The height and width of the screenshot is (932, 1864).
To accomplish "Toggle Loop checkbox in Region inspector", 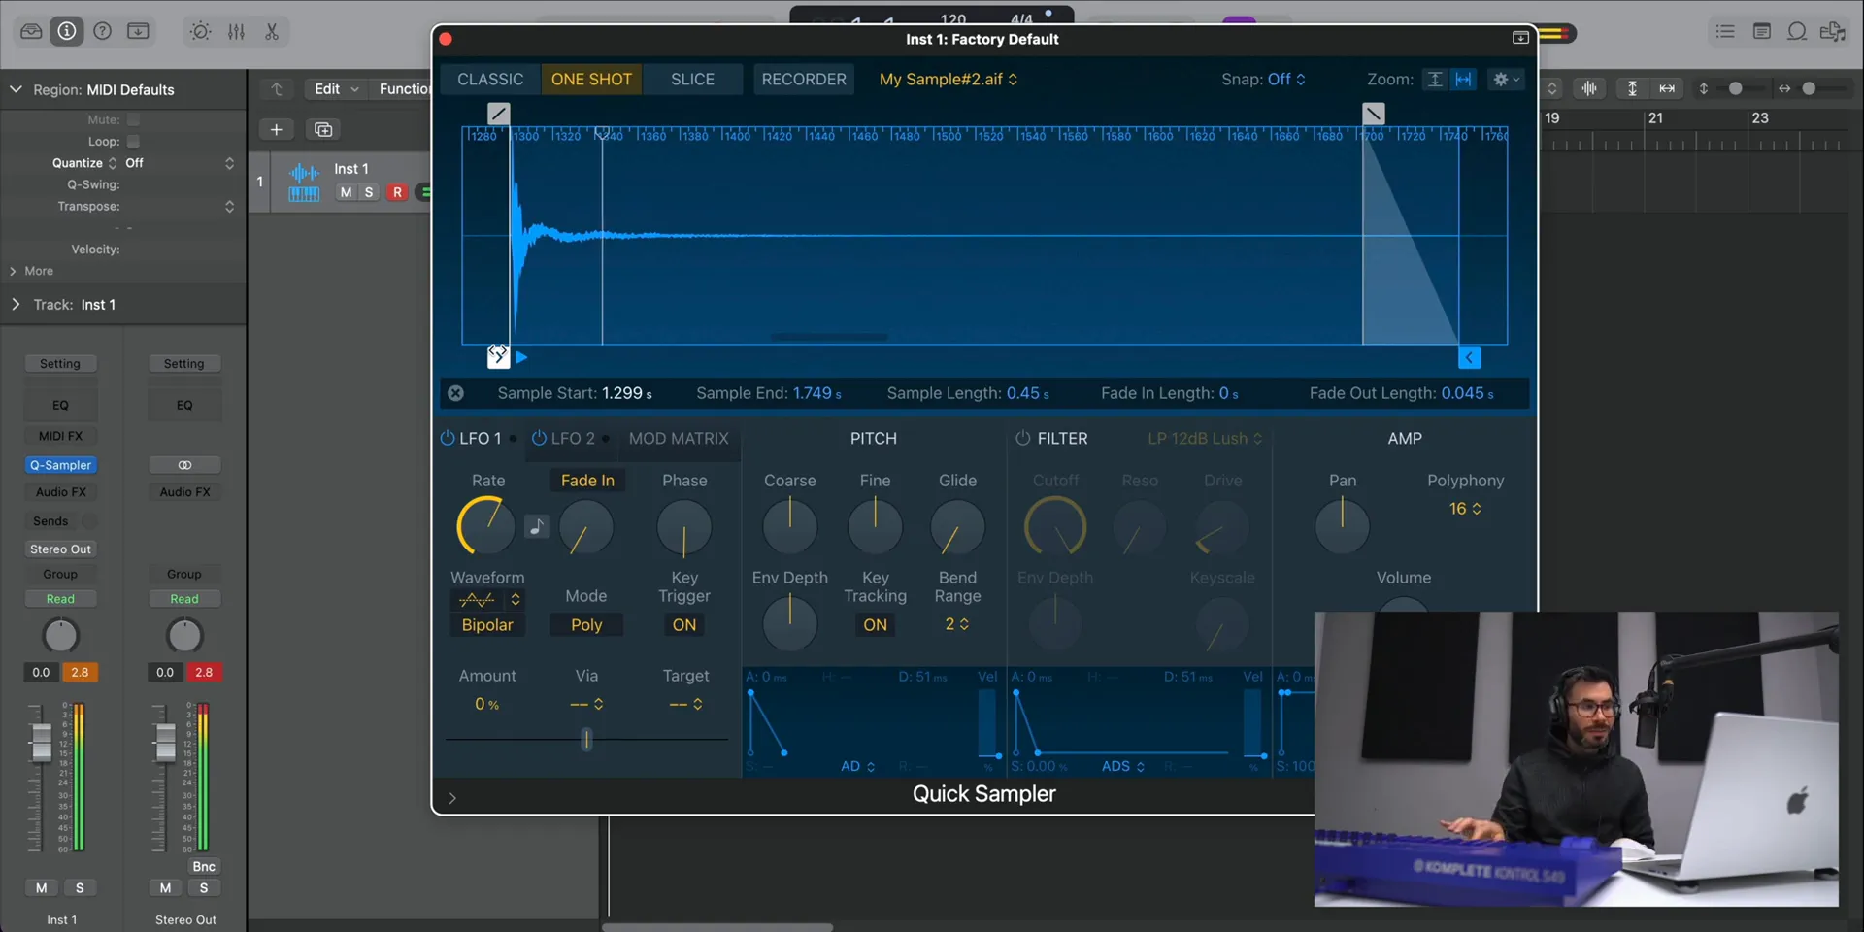I will (x=134, y=141).
